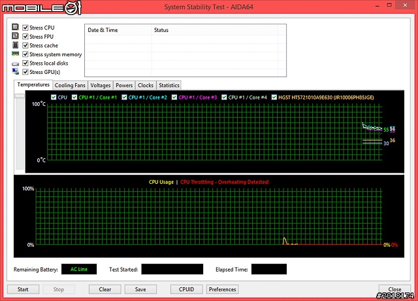Viewport: 418px width, 301px height.
Task: Show the Statistics tab
Action: [x=169, y=85]
